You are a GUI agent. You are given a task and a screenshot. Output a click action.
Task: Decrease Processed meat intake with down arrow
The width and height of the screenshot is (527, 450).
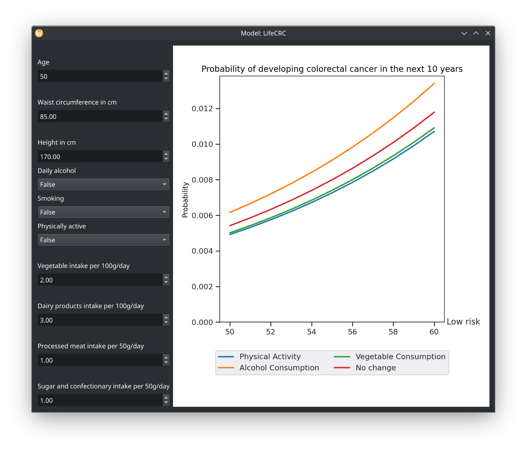166,363
